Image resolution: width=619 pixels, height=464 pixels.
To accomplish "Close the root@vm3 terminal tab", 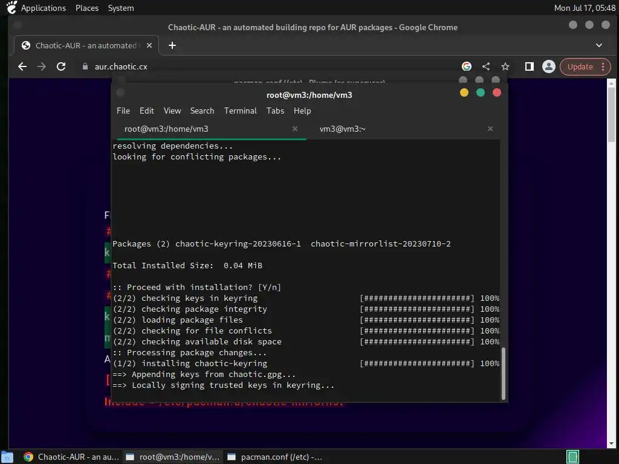I will pyautogui.click(x=294, y=129).
